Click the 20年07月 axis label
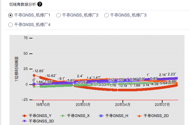 pyautogui.click(x=162, y=105)
